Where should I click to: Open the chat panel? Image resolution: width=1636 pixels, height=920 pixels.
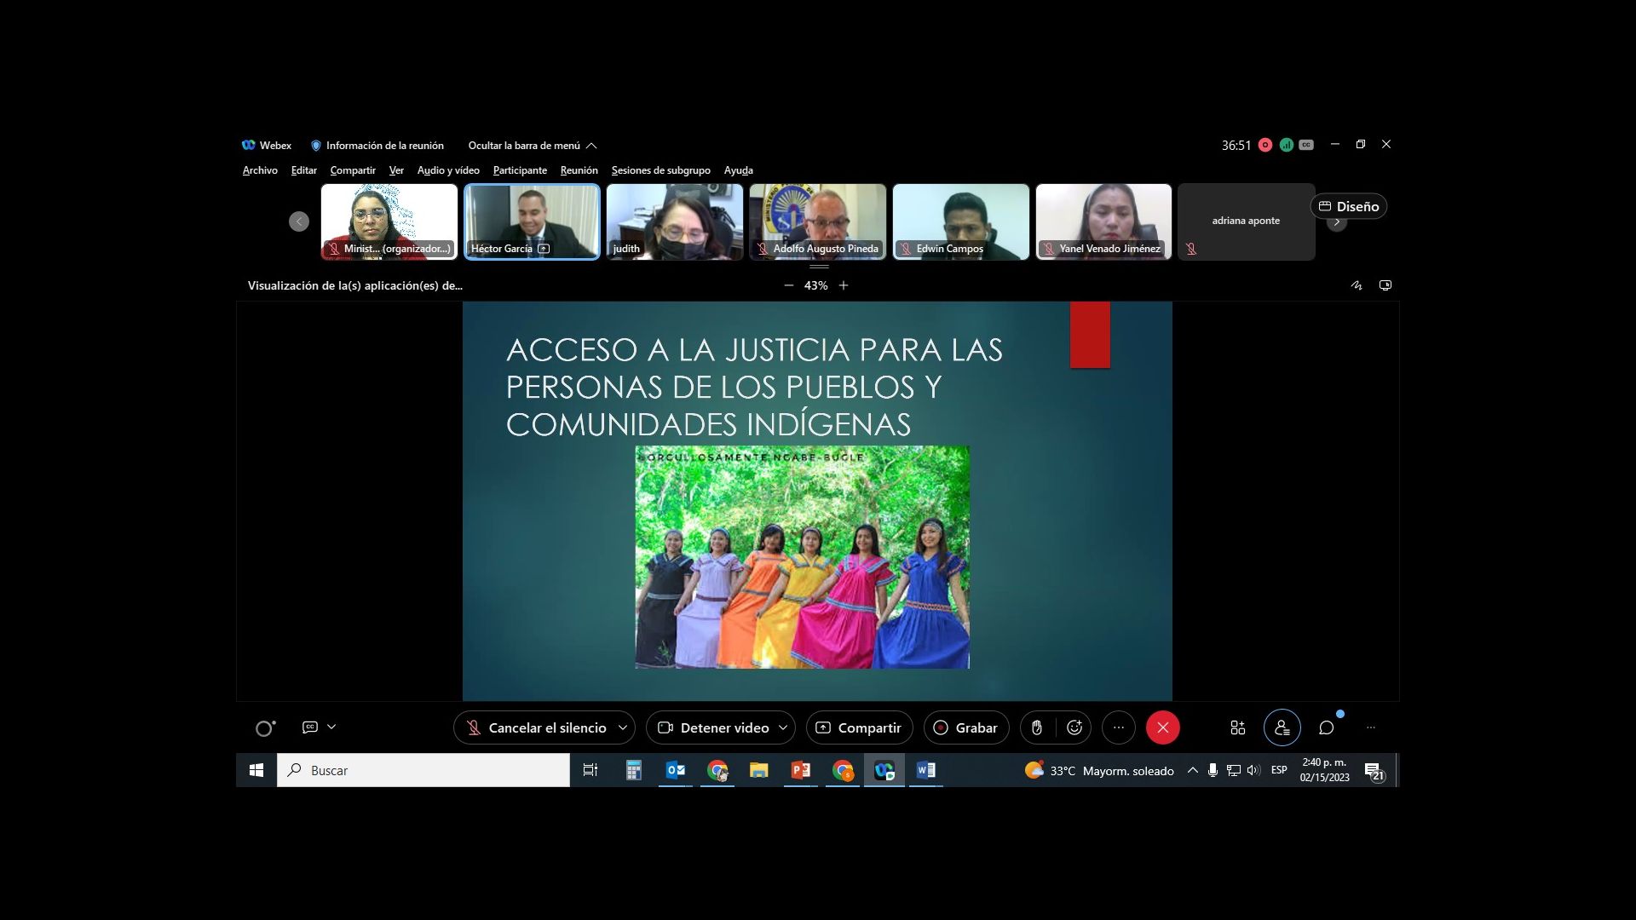(1327, 727)
